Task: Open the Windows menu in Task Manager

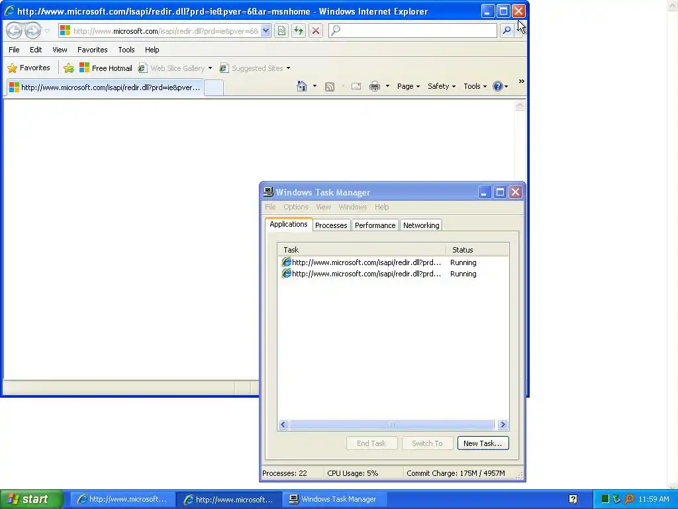Action: pos(352,207)
